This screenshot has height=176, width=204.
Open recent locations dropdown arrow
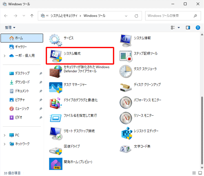[x=24, y=16]
